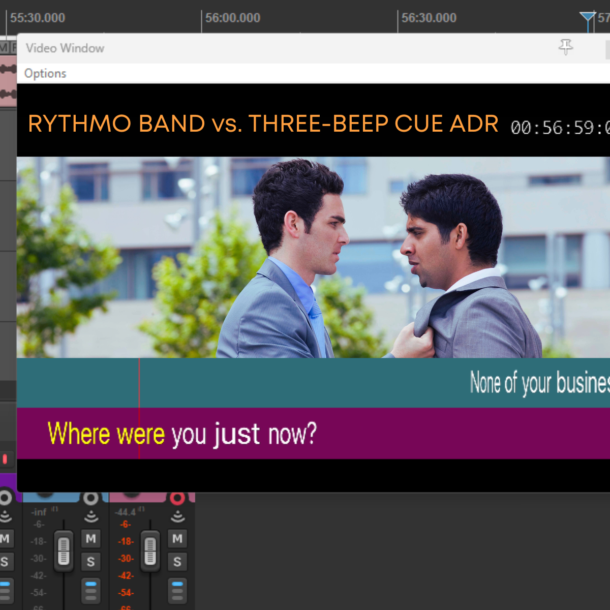Image resolution: width=610 pixels, height=610 pixels.
Task: Click the 56:00.000 mark on the ruler
Action: [x=233, y=18]
